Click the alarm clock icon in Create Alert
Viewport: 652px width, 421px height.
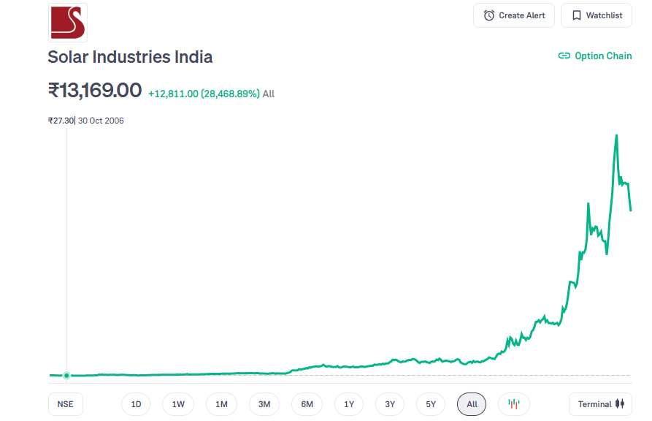click(x=489, y=15)
